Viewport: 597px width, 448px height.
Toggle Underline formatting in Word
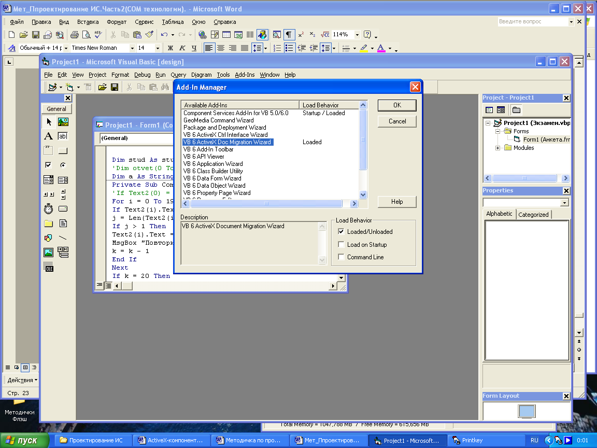pos(194,48)
